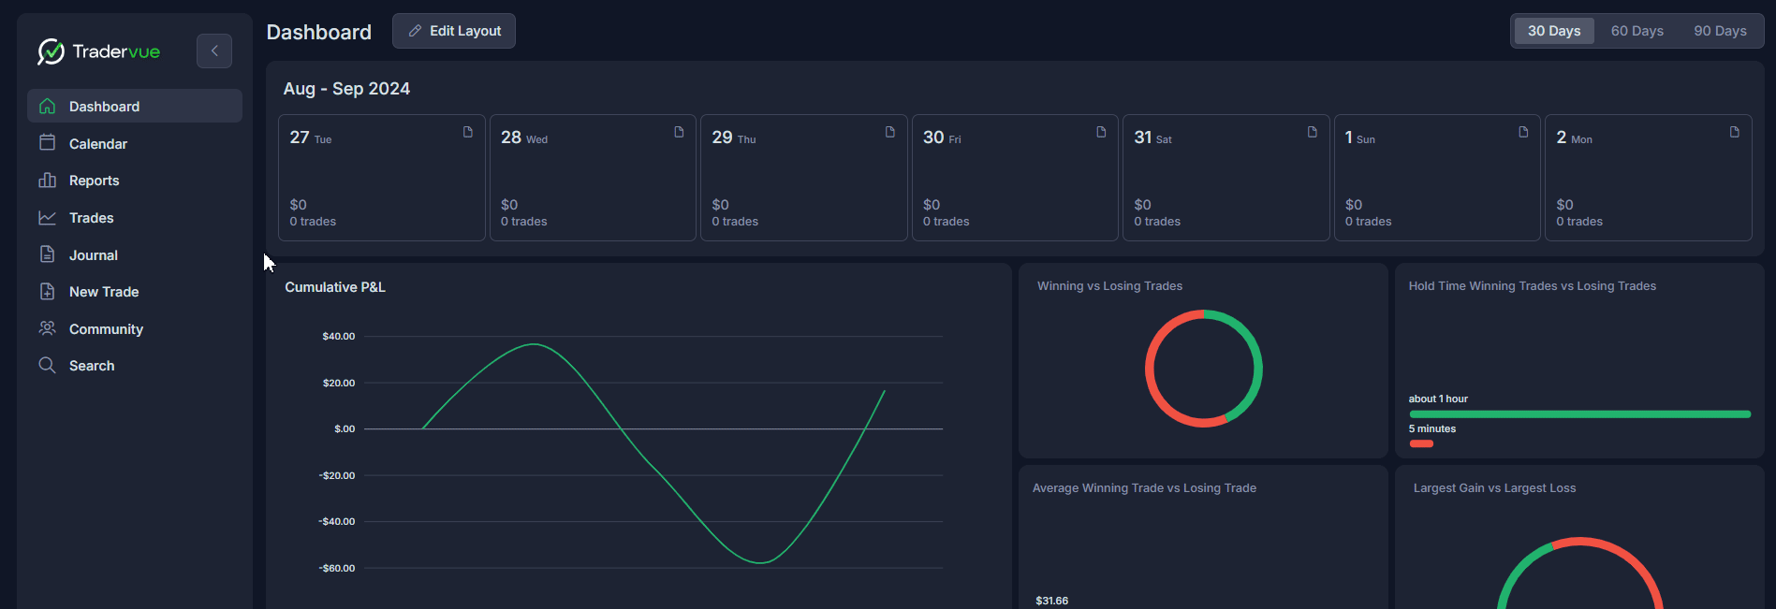Select the 1 Sun day card
The height and width of the screenshot is (609, 1776).
(1437, 178)
